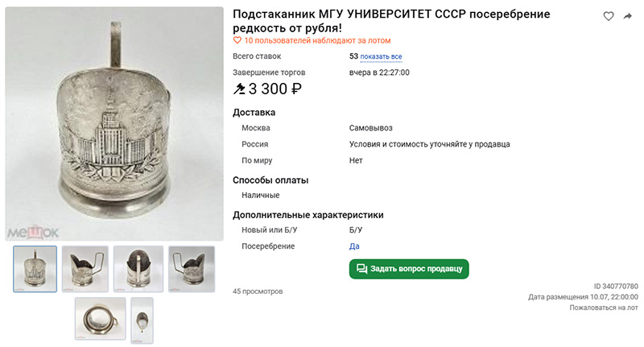Open the 'Да' silver plating link

click(x=354, y=246)
